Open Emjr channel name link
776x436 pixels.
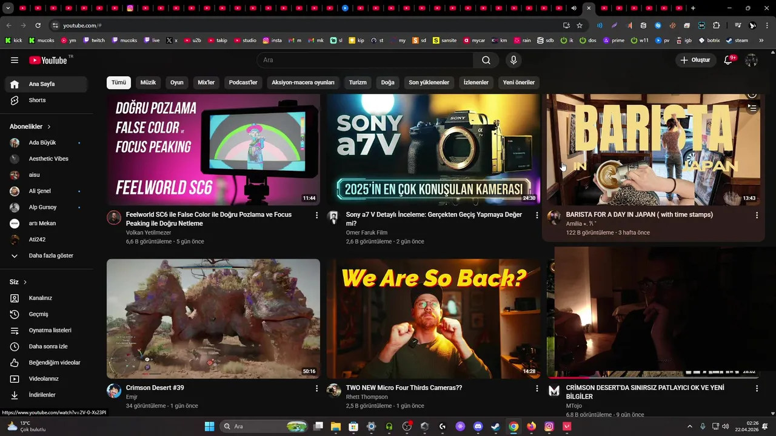(132, 397)
